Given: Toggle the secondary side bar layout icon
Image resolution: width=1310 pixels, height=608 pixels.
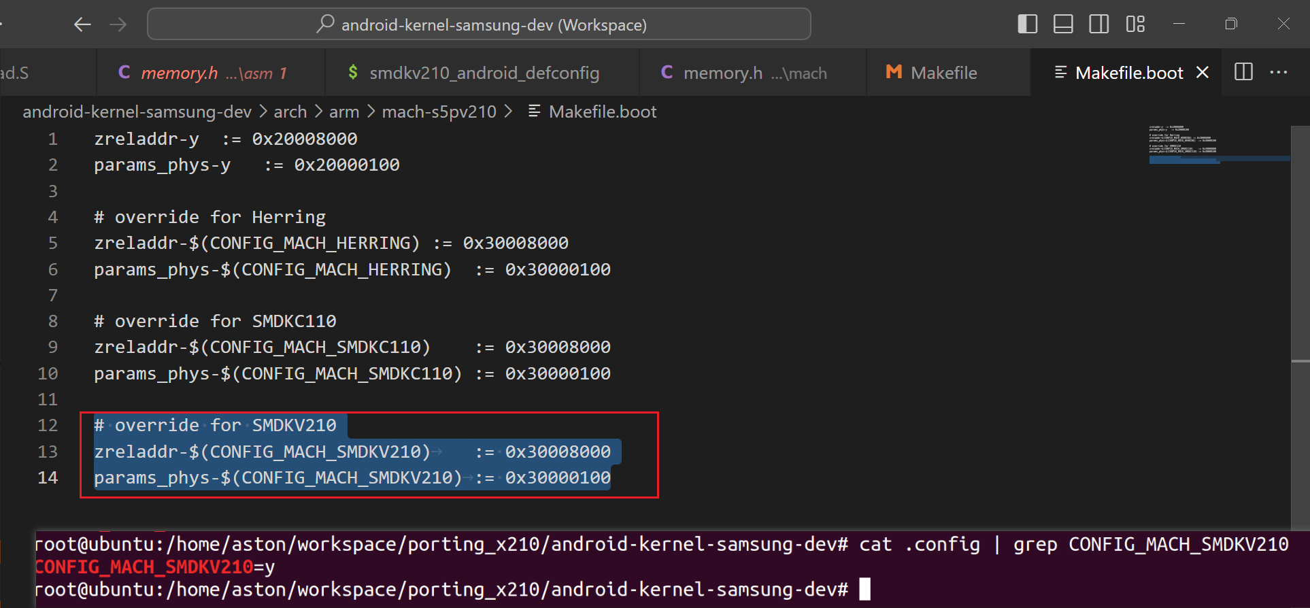Looking at the screenshot, I should point(1098,24).
